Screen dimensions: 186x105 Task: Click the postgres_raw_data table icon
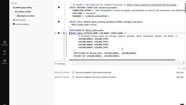click(18, 16)
